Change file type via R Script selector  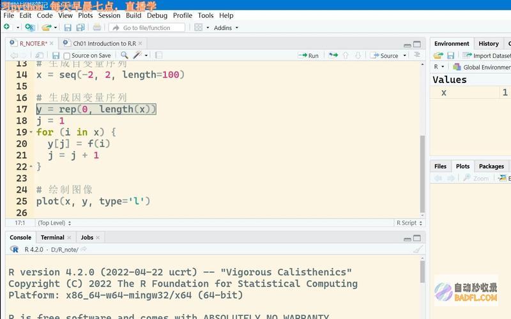(x=409, y=223)
